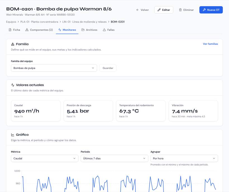Open the Período dropdown showing Últimos 7 días
This screenshot has width=229, height=192.
pos(114,158)
